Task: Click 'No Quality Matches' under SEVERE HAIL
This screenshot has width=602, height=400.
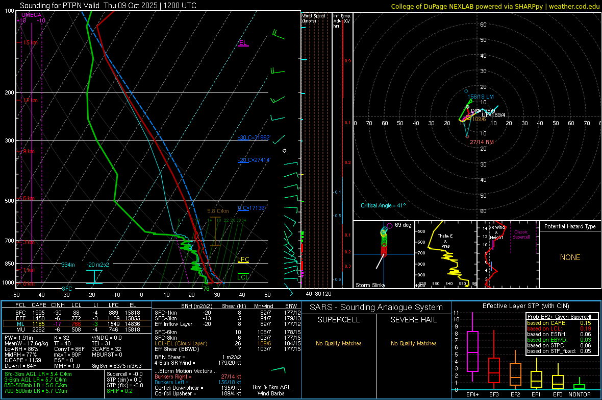Action: (x=413, y=343)
